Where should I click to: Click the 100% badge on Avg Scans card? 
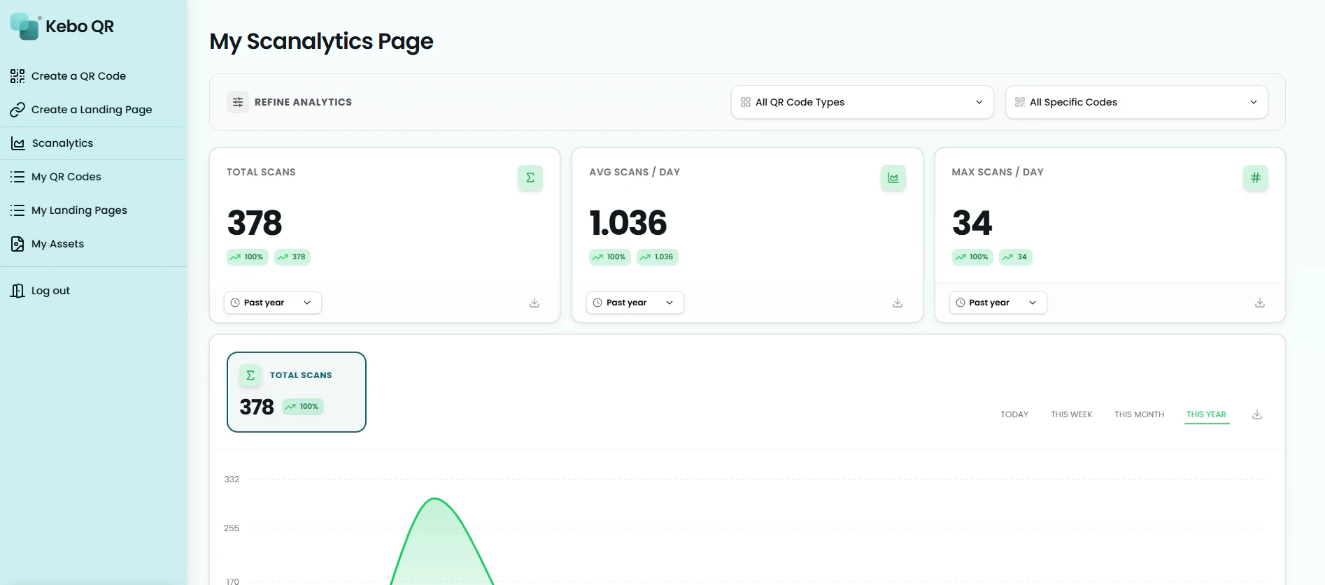610,257
